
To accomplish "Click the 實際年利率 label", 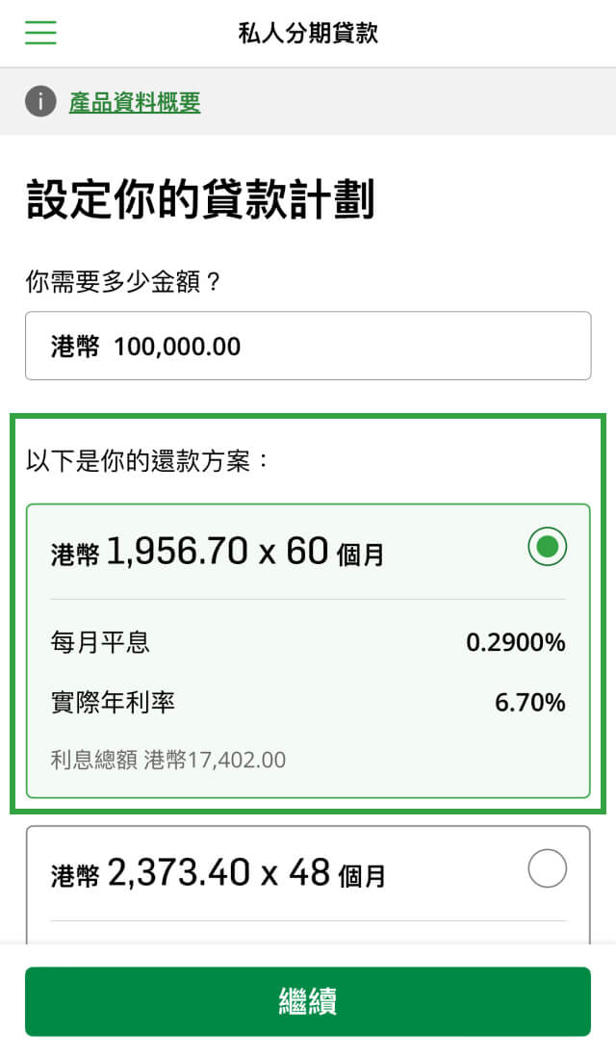I will 113,703.
